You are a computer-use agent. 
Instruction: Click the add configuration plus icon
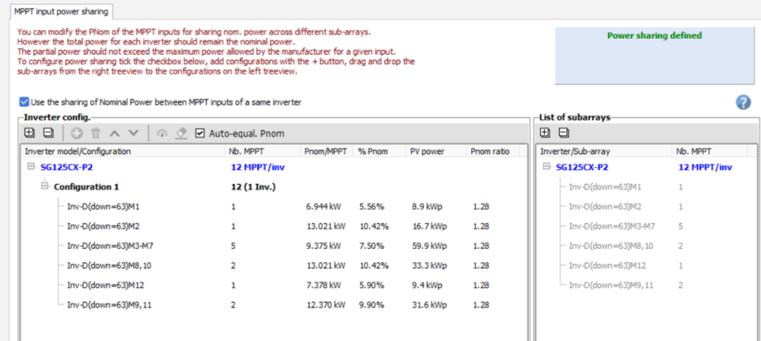click(x=76, y=133)
